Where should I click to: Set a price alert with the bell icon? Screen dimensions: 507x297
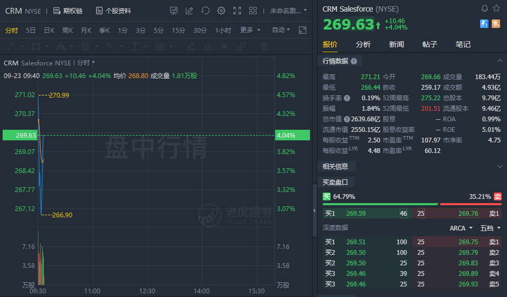[x=484, y=8]
